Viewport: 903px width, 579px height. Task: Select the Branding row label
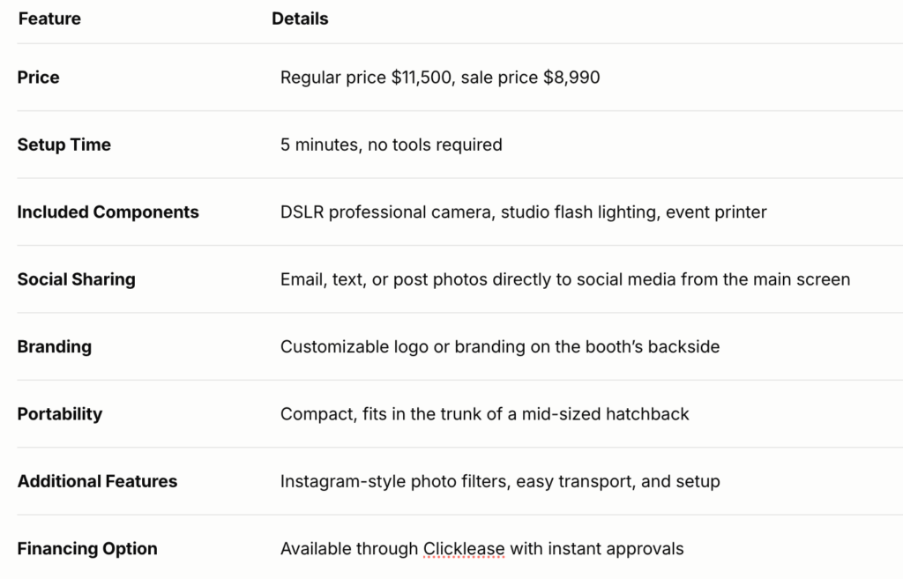tap(55, 346)
